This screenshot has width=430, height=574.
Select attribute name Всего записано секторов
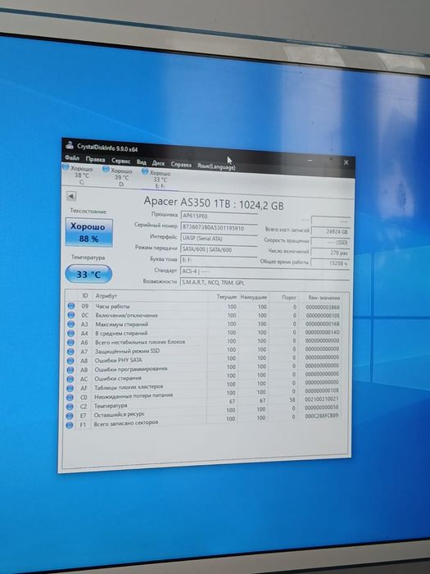tap(126, 423)
